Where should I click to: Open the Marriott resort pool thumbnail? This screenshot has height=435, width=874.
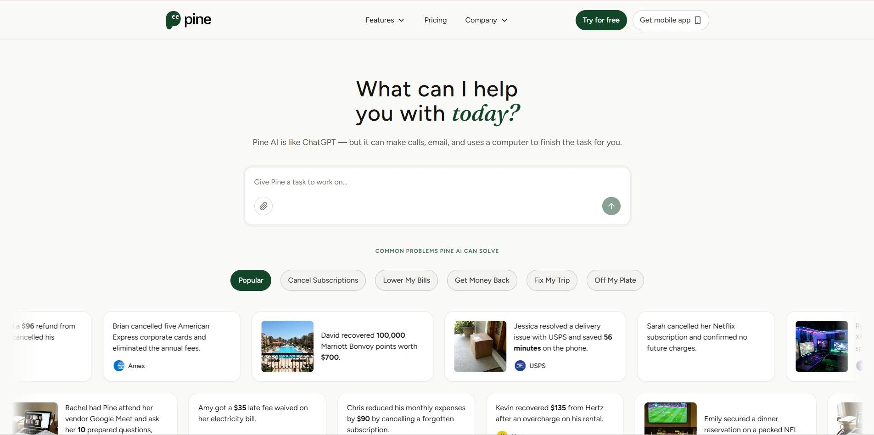pos(287,346)
